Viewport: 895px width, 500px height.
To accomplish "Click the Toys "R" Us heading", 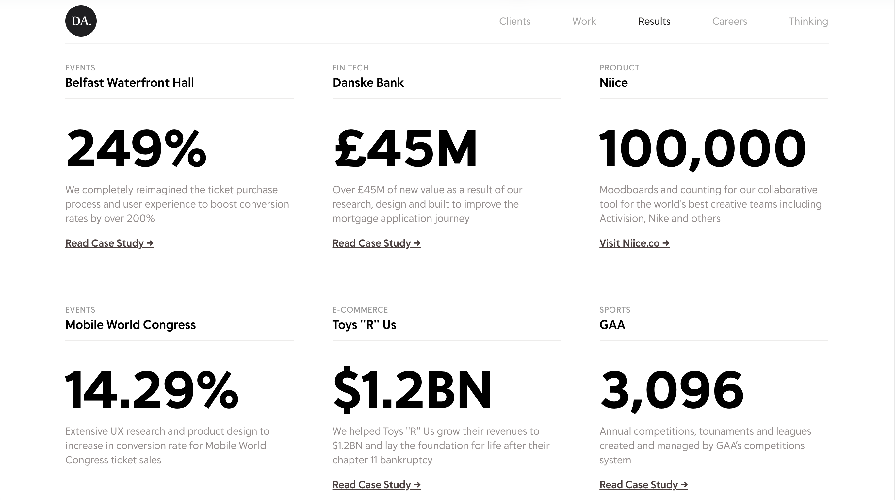I will 364,325.
